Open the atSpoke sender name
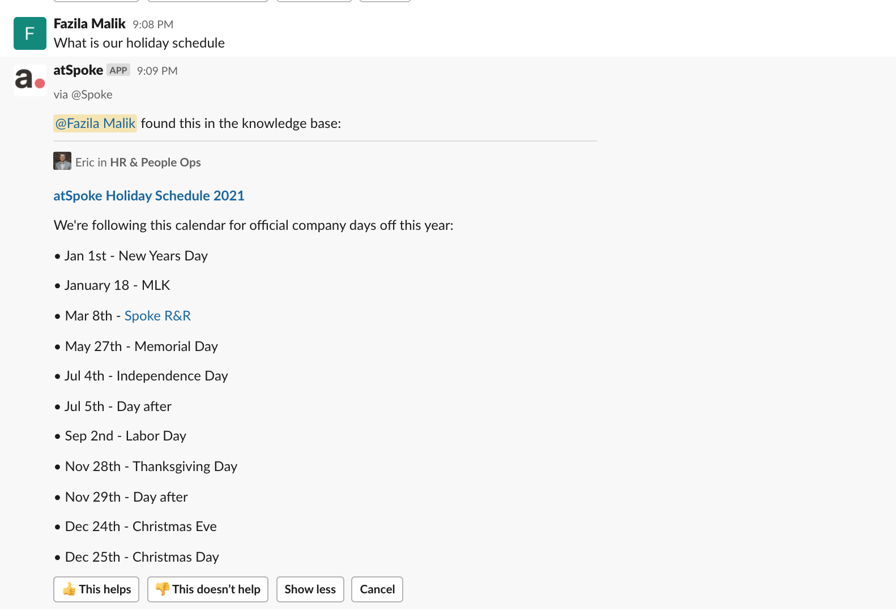Screen dimensions: 896x616 pos(78,70)
